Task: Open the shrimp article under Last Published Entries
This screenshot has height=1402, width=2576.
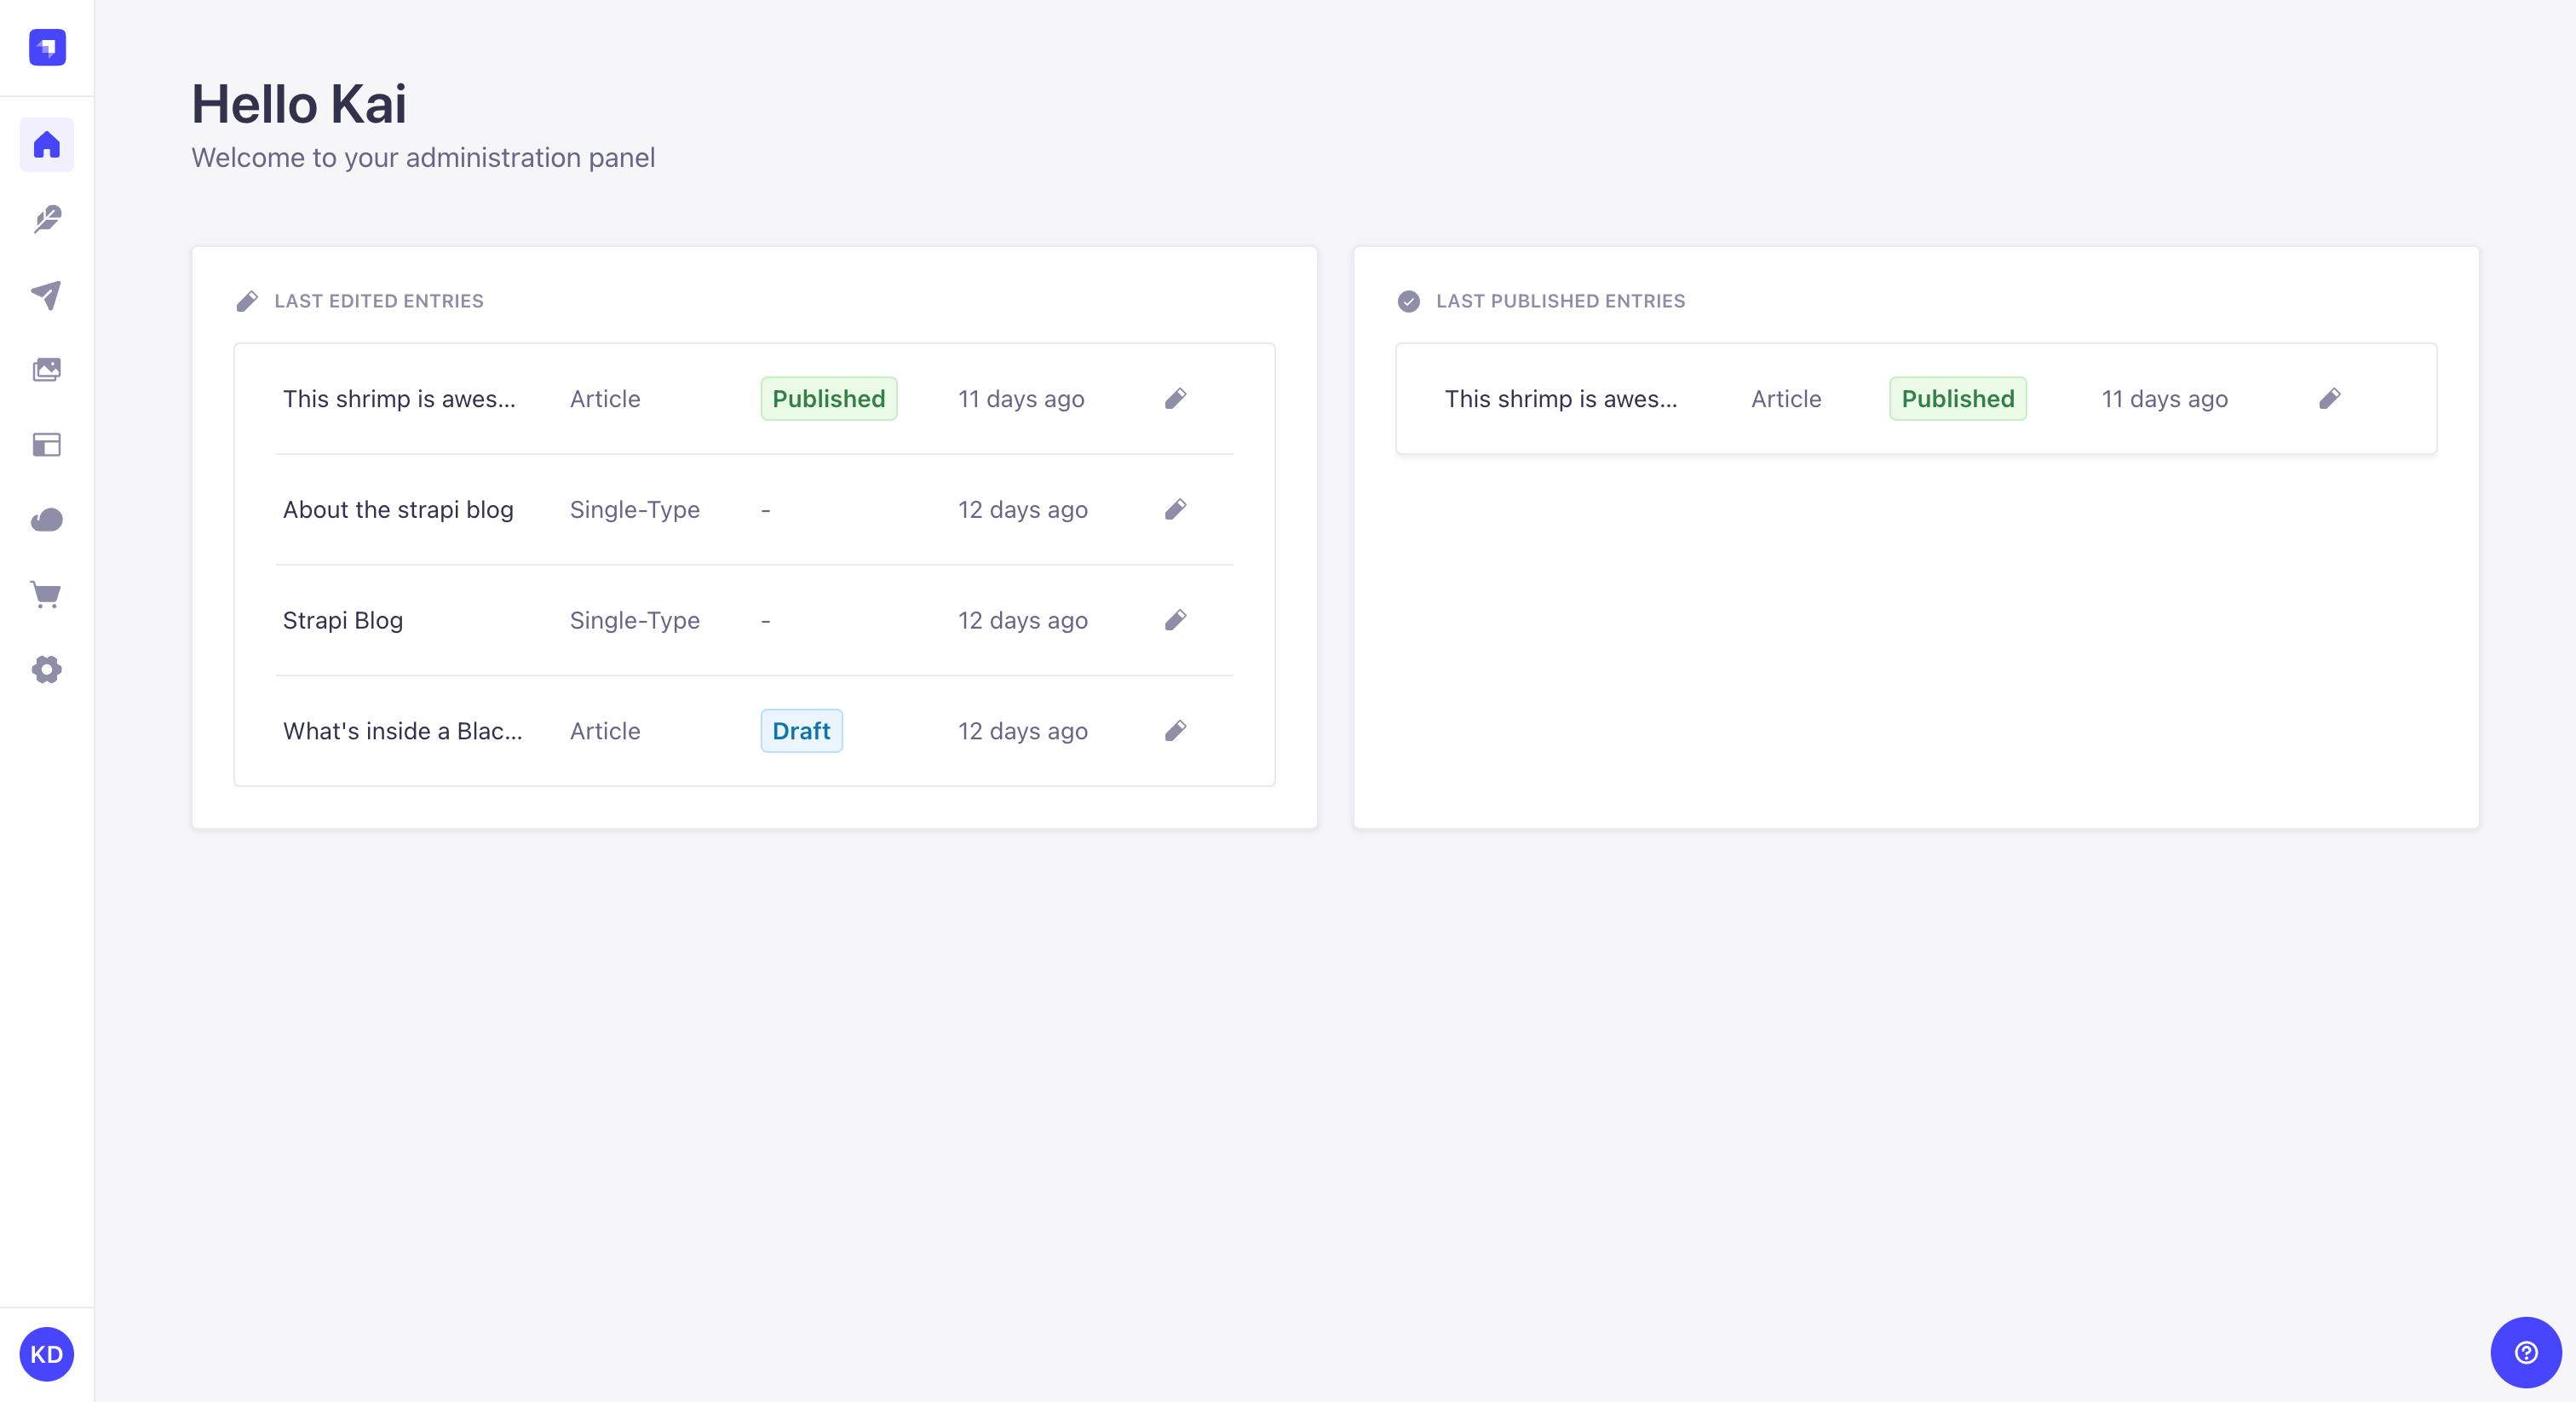Action: pyautogui.click(x=1560, y=399)
